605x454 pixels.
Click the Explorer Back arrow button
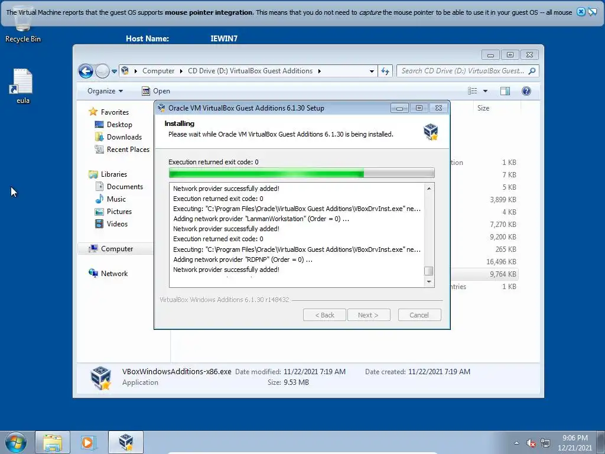click(86, 71)
